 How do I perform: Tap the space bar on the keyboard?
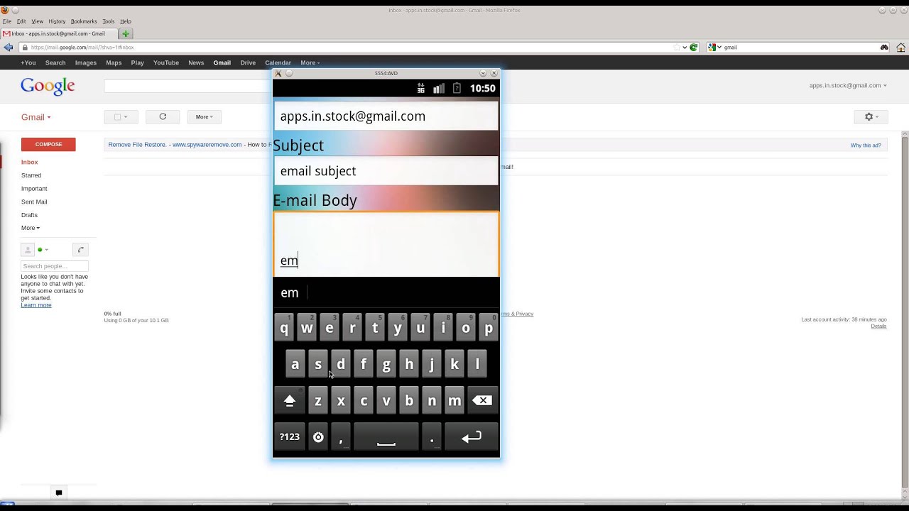coord(386,437)
